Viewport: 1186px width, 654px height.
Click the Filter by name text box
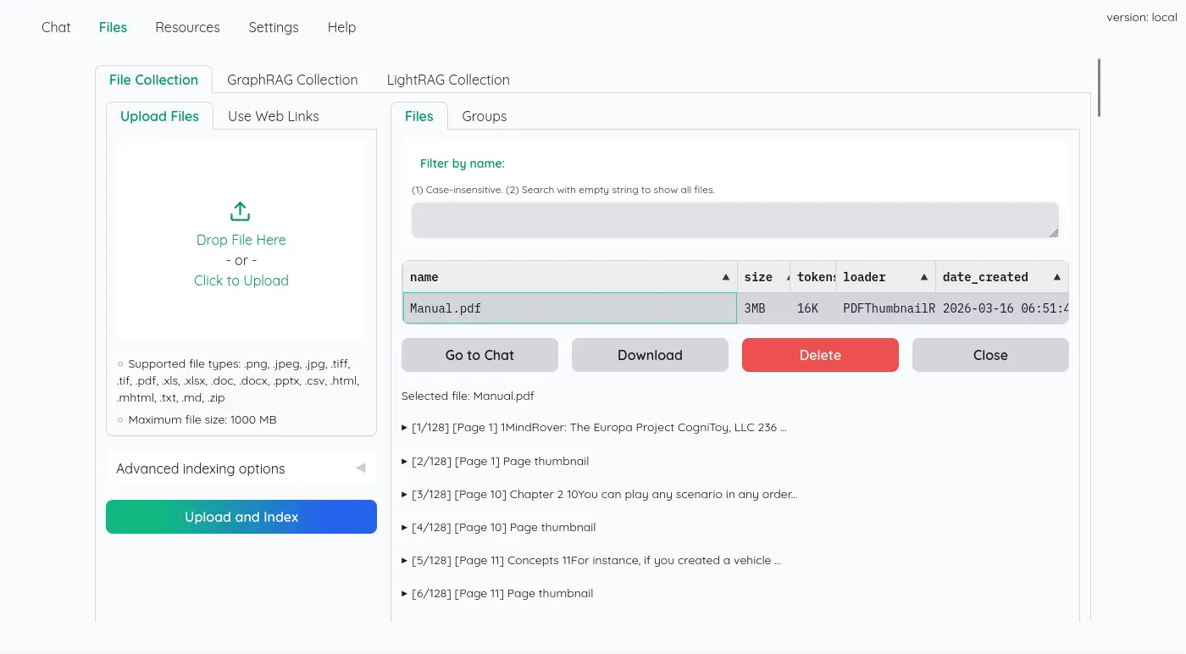pyautogui.click(x=734, y=220)
